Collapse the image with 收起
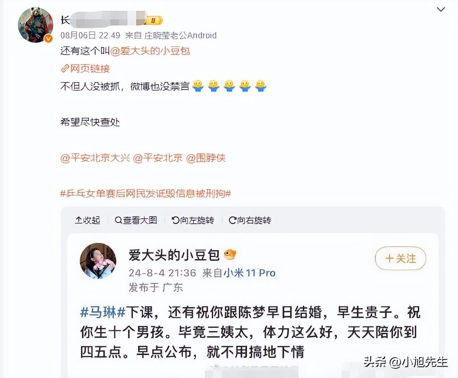The height and width of the screenshot is (378, 458). click(x=88, y=220)
